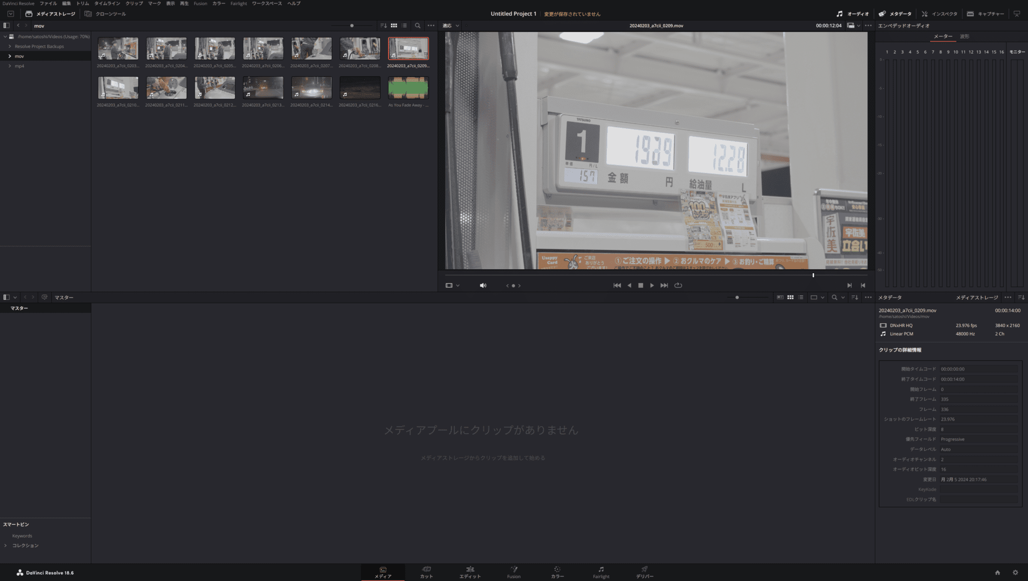Adjust the thumbnail size slider
Screen dimensions: 1028x581
coord(352,25)
